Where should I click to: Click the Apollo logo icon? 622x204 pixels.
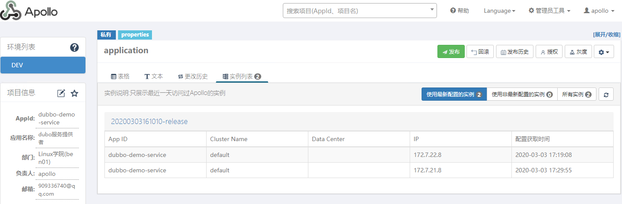click(11, 11)
